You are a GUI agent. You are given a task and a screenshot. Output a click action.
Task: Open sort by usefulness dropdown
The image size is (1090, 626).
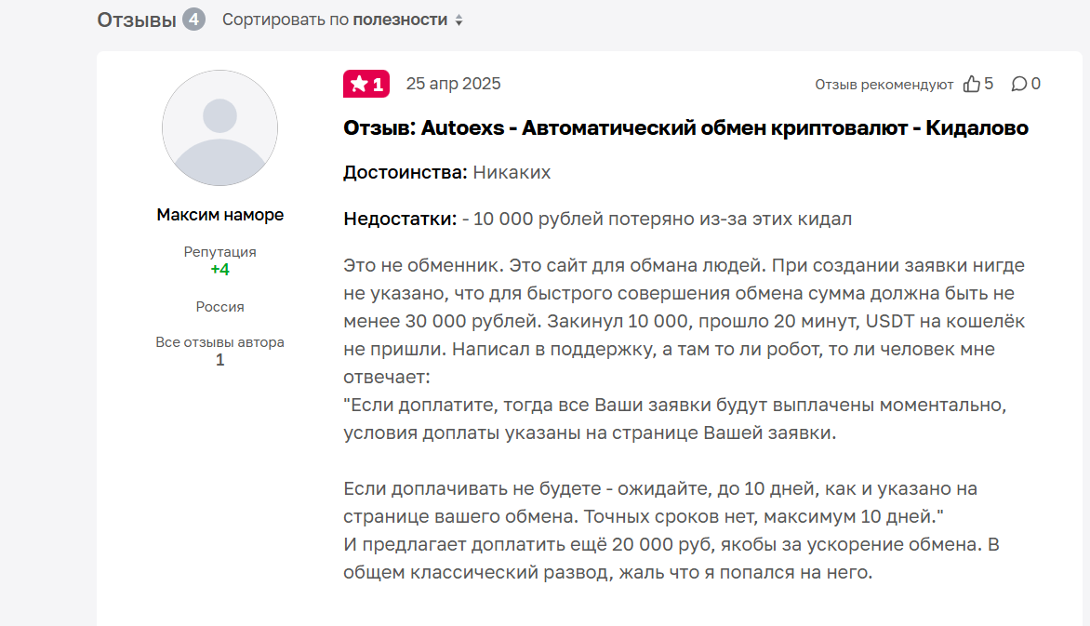point(342,20)
